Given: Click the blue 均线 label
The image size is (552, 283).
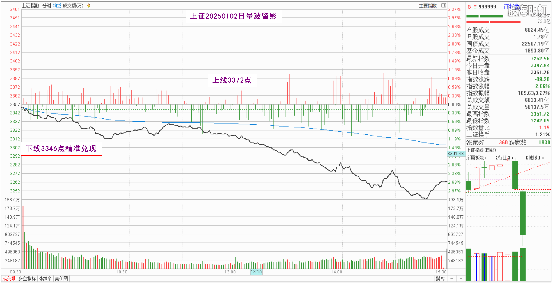Looking at the screenshot, I should click(x=57, y=6).
